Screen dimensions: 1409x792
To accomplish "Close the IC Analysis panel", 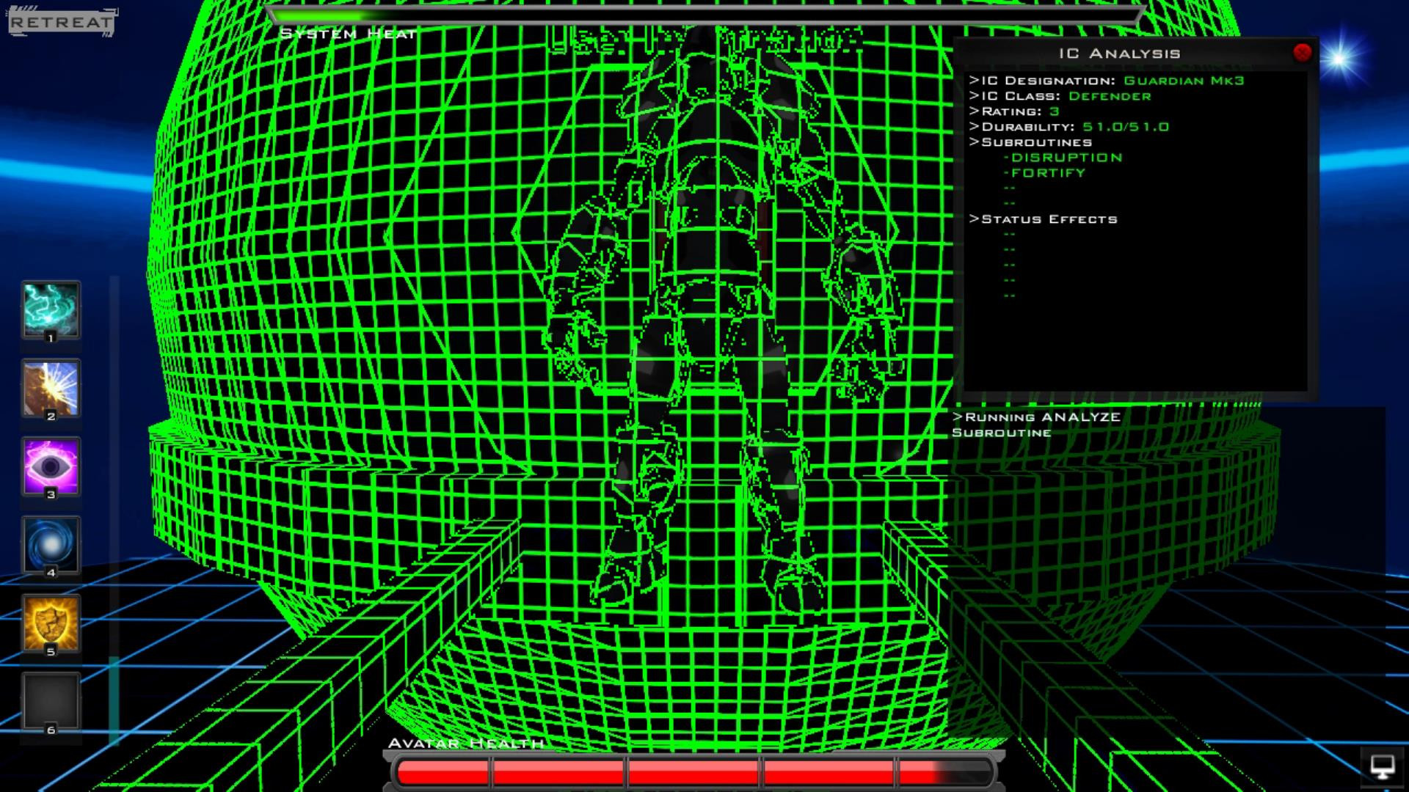I will tap(1302, 53).
